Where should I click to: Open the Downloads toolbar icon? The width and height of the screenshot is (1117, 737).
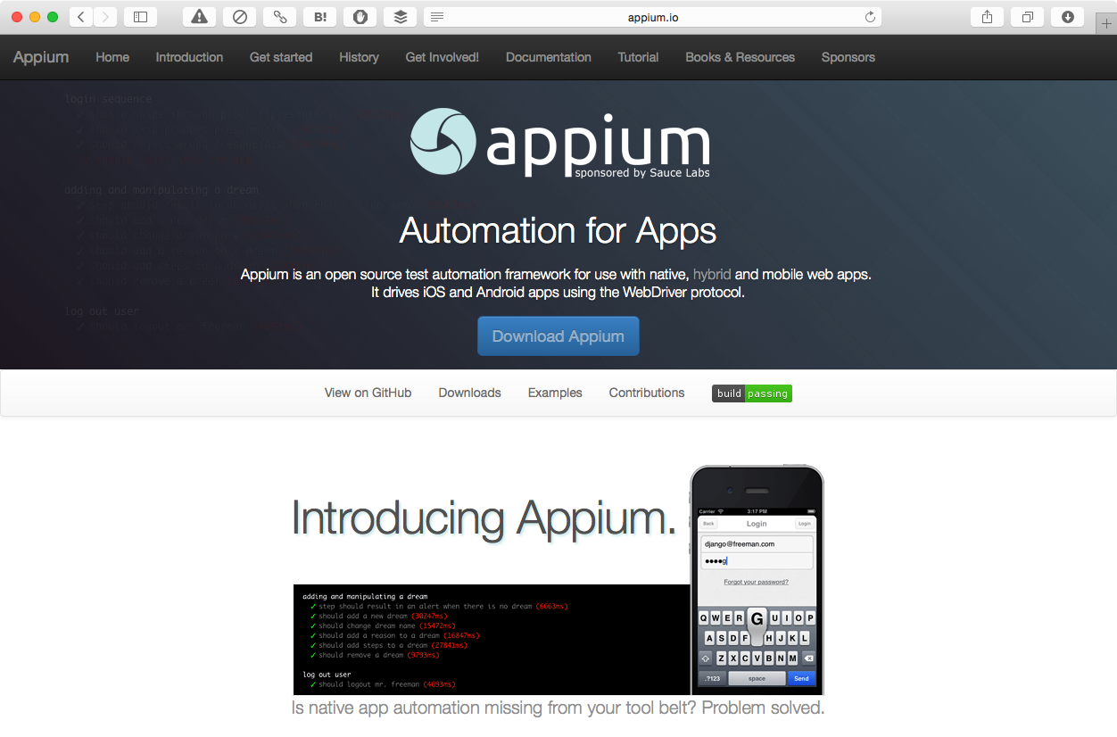1068,17
